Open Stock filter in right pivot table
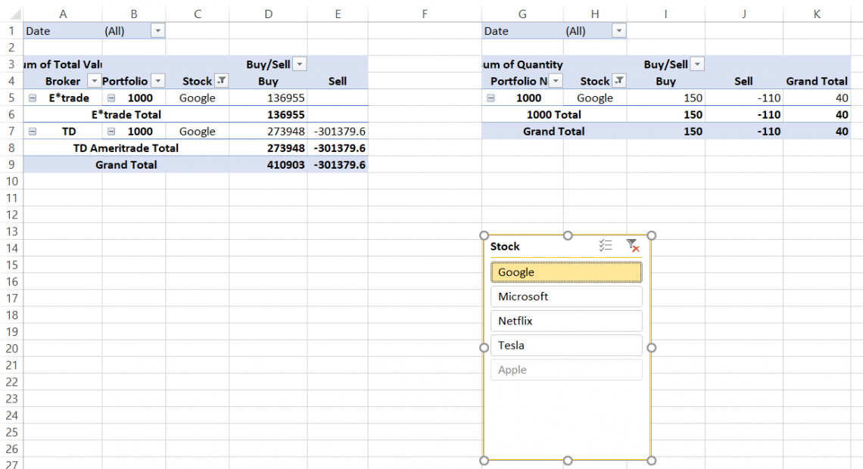 618,81
